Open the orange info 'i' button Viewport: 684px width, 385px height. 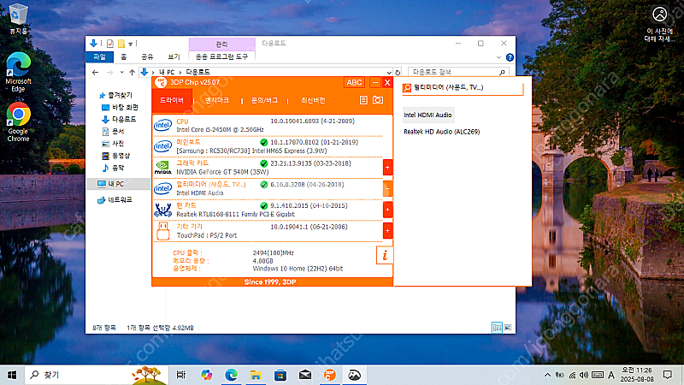coord(385,255)
